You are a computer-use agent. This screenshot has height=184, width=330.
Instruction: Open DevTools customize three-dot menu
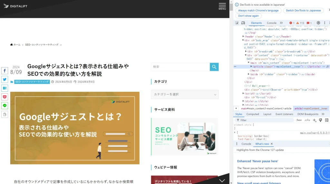325,23
